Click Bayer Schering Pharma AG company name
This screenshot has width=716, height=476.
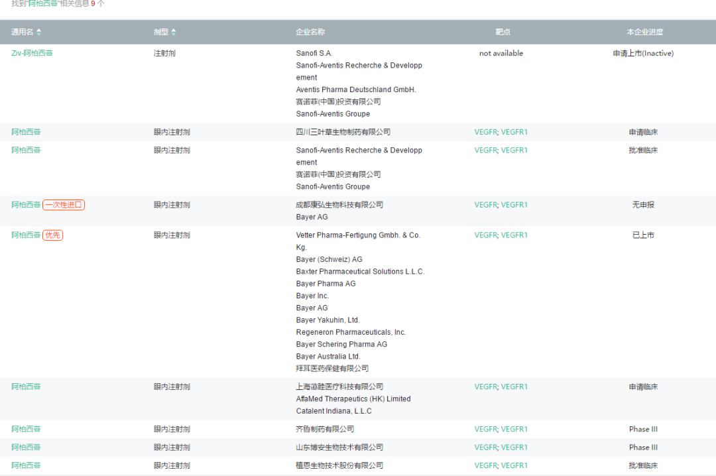pos(341,344)
